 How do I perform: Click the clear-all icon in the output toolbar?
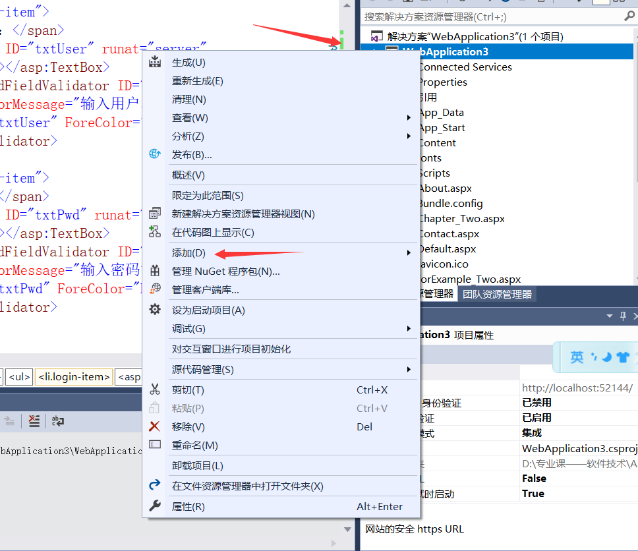[x=34, y=421]
